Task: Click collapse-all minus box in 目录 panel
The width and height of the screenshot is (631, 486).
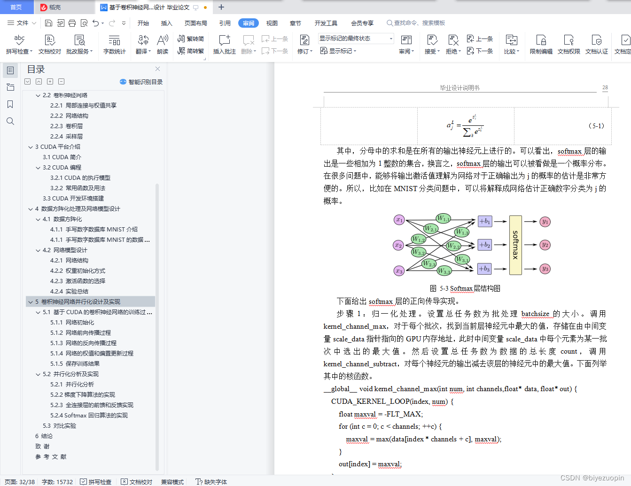Action: tap(62, 82)
